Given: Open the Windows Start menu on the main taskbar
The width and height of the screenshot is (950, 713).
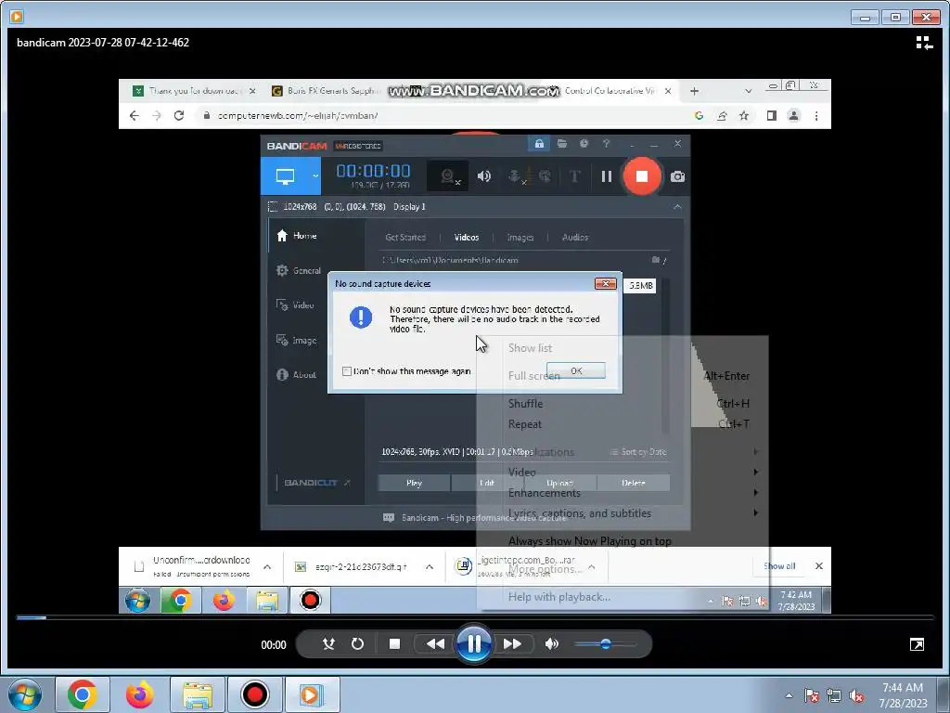Looking at the screenshot, I should tap(25, 694).
